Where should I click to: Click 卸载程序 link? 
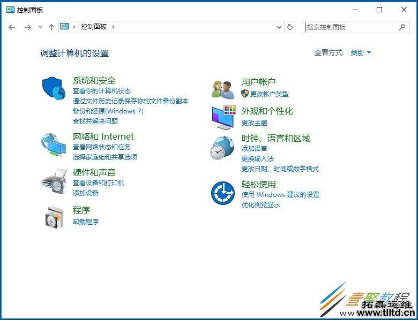tap(86, 222)
